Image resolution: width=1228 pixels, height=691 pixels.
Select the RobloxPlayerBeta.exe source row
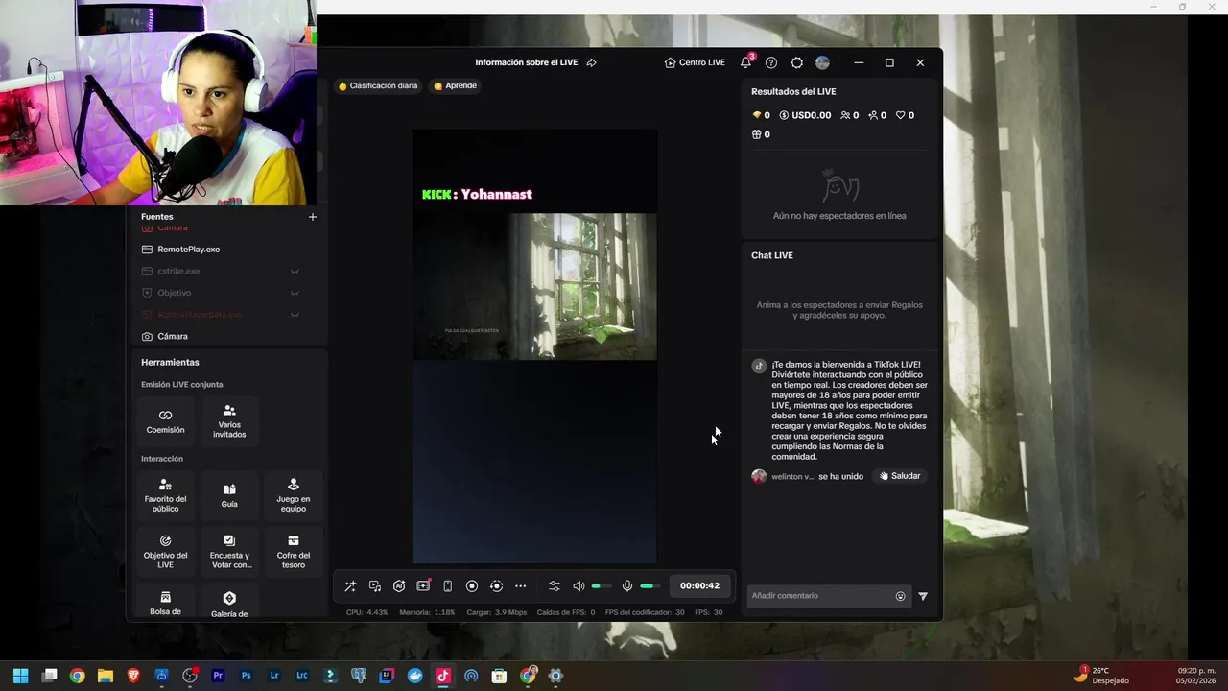(228, 315)
